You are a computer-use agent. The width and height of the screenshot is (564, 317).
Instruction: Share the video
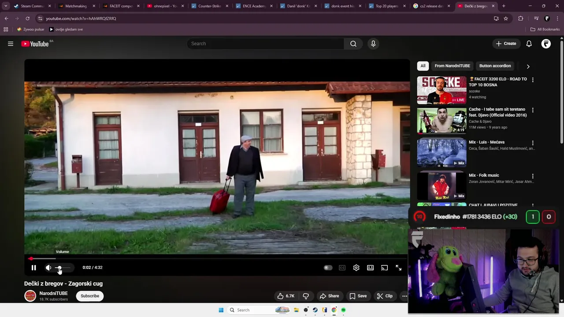pyautogui.click(x=329, y=296)
